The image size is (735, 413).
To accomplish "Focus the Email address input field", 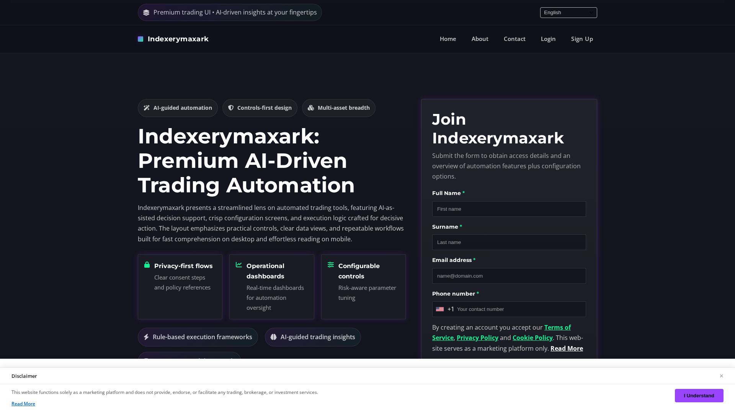I will 509,276.
